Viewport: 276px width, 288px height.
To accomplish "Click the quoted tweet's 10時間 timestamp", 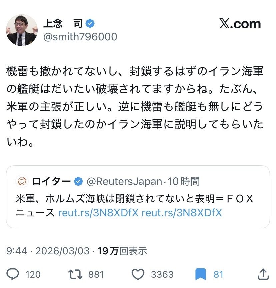I will coord(184,181).
